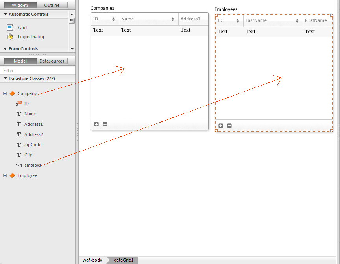Image resolution: width=340 pixels, height=264 pixels.
Task: Select dataGrid1 in the breadcrumb
Action: (x=124, y=260)
